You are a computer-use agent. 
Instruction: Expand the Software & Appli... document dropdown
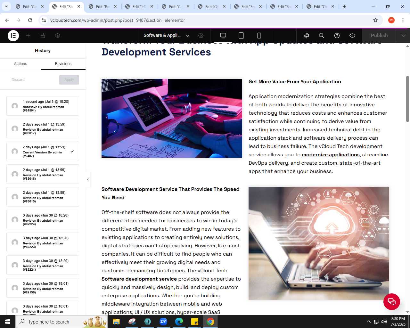[188, 36]
